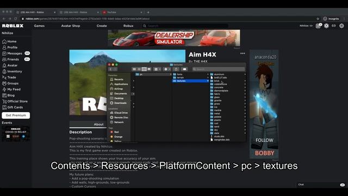348x196 pixels.
Task: Open the Games menu on Roblox
Action: tap(39, 26)
